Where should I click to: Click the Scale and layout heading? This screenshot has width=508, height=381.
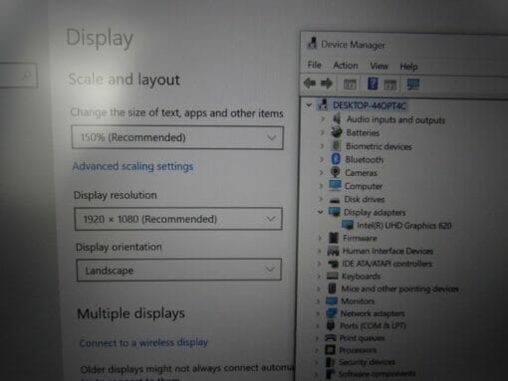tap(124, 80)
